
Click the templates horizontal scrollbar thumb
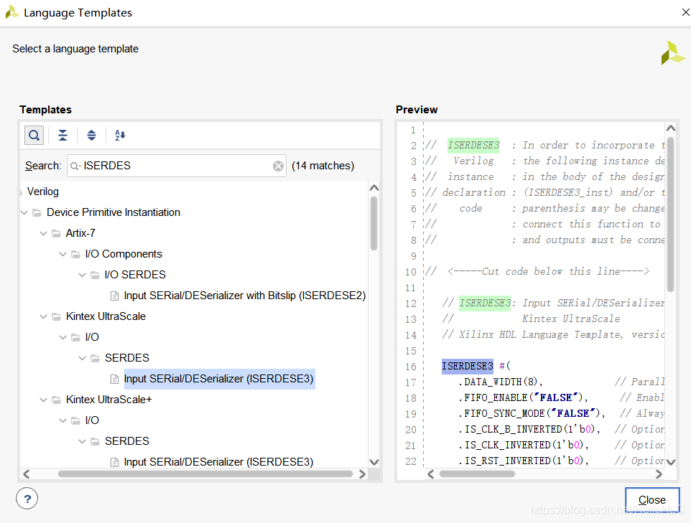205,474
